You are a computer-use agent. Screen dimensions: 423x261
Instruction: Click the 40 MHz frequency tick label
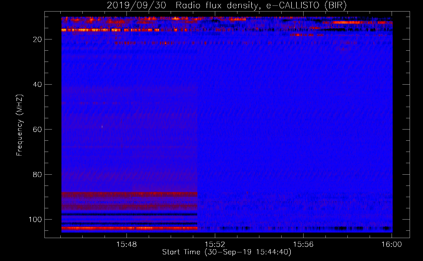click(x=38, y=85)
